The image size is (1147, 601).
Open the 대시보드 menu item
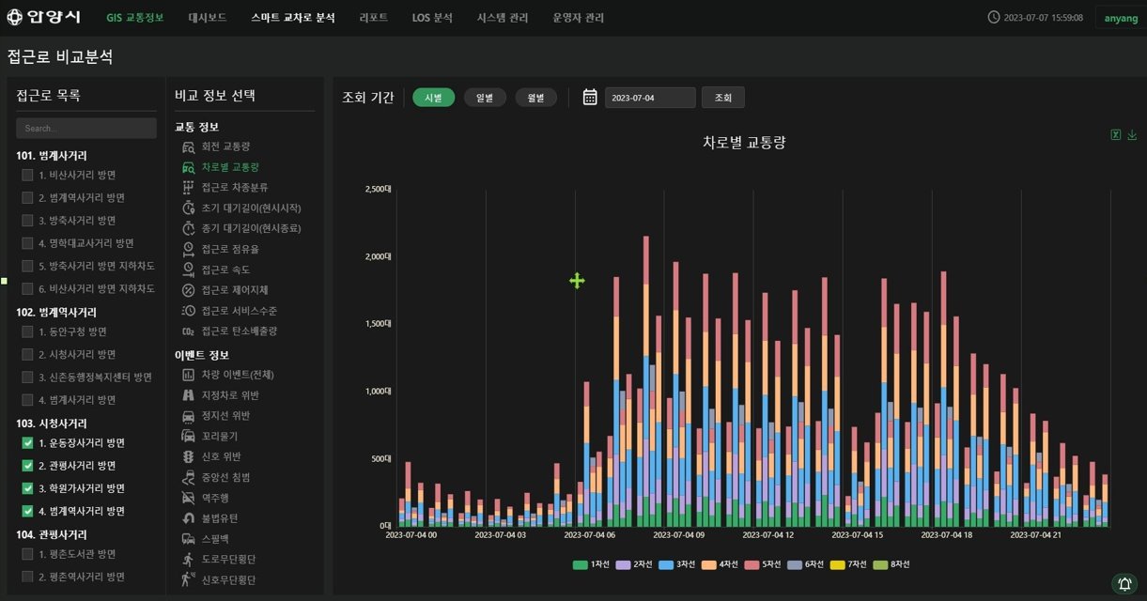point(207,18)
